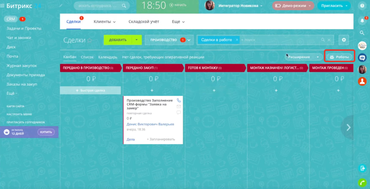Open the hamburger menu beside the Битрикс logo
Screen dimensions: 370x189
2,5
